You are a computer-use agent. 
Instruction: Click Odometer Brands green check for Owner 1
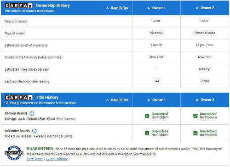click(x=147, y=133)
